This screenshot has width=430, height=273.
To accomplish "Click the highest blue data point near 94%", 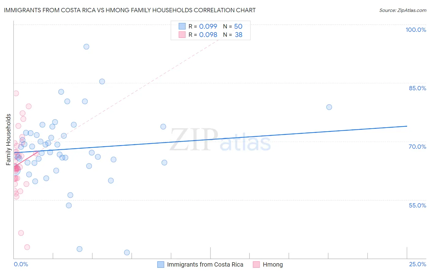I will 86,47.
